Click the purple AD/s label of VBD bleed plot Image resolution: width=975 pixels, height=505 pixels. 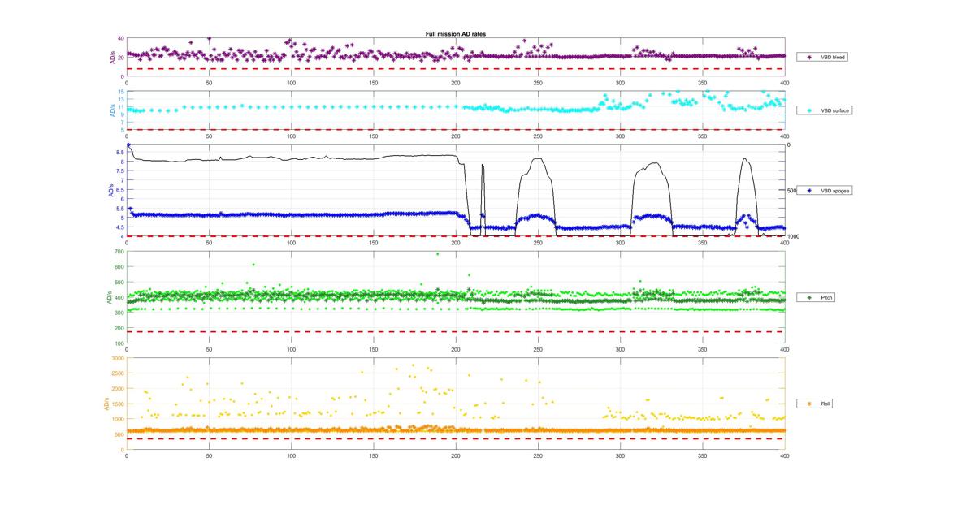(112, 58)
